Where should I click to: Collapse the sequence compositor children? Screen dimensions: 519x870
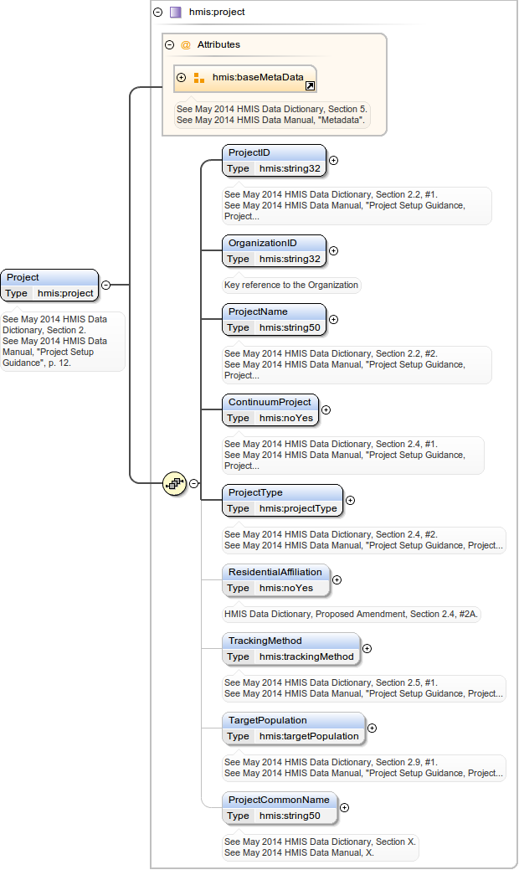[194, 483]
